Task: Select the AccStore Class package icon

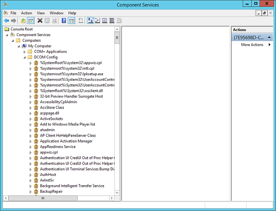Action: (x=36, y=108)
